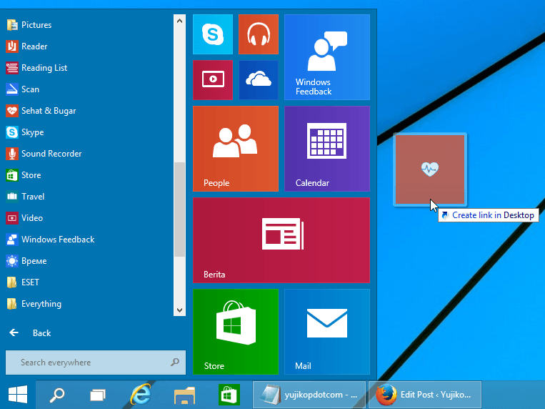
Task: Open File Explorer from taskbar
Action: click(184, 395)
